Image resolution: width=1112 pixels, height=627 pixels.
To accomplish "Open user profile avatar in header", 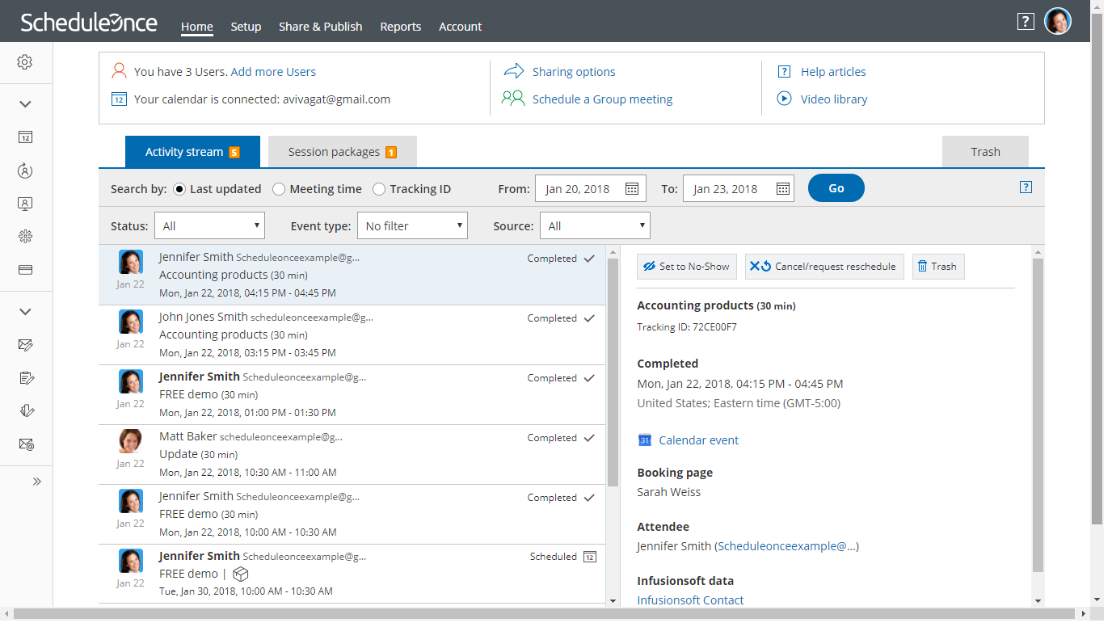I will coord(1058,21).
